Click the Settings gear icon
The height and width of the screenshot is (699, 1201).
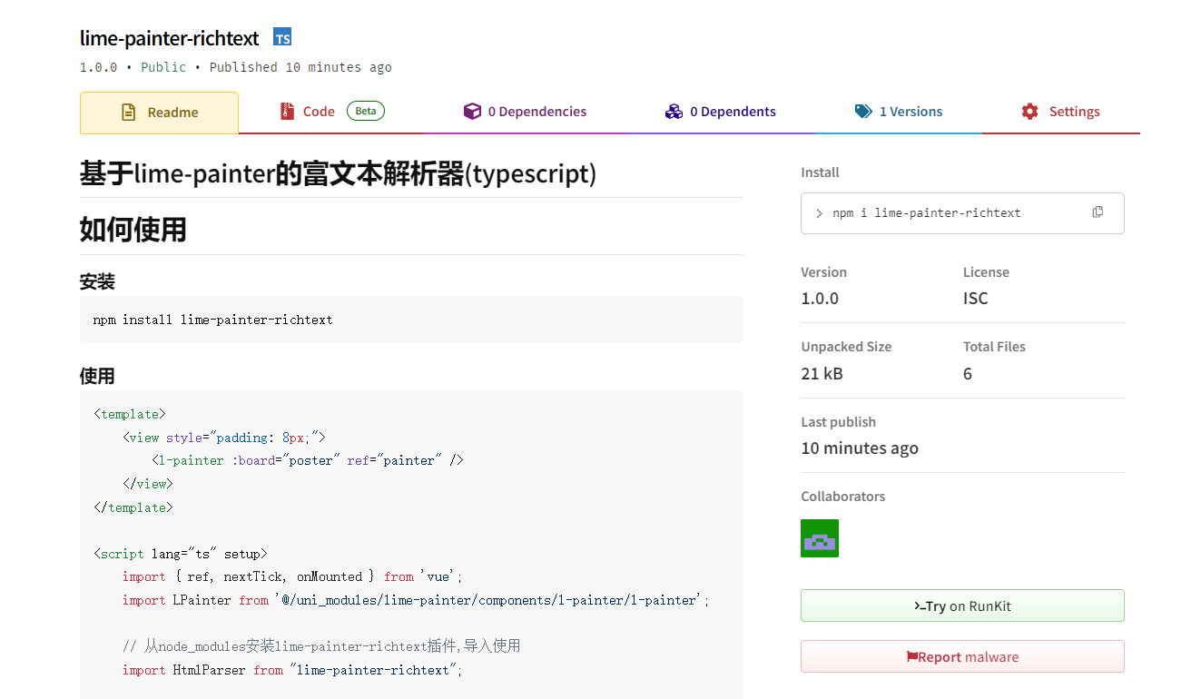tap(1029, 111)
